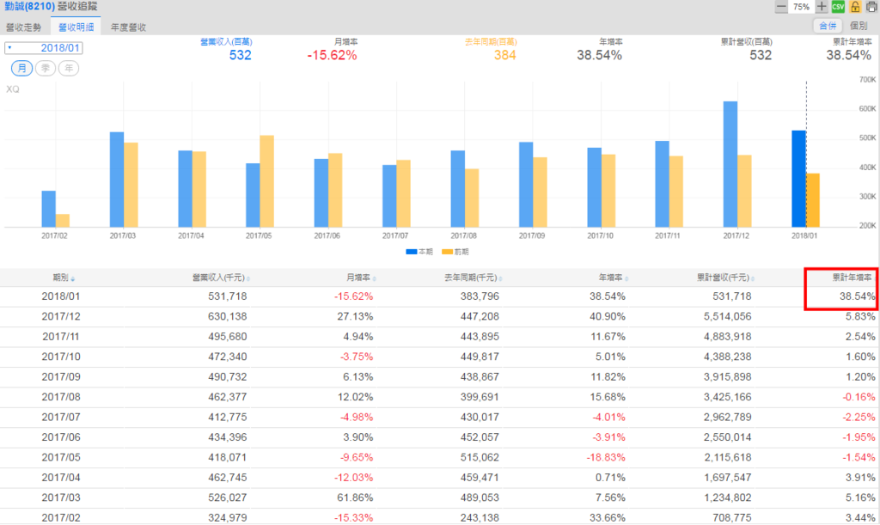Open the 2018/01 period dropdown

point(44,47)
